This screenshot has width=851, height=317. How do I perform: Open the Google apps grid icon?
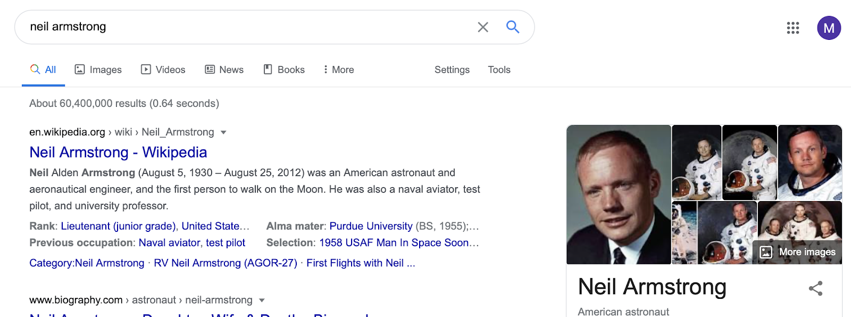tap(793, 28)
